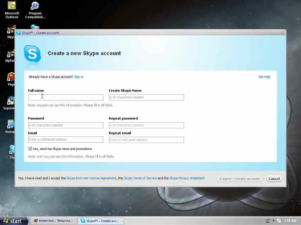Switch to trimm.link taskbar window
Image resolution: width=301 pixels, height=225 pixels.
point(53,221)
